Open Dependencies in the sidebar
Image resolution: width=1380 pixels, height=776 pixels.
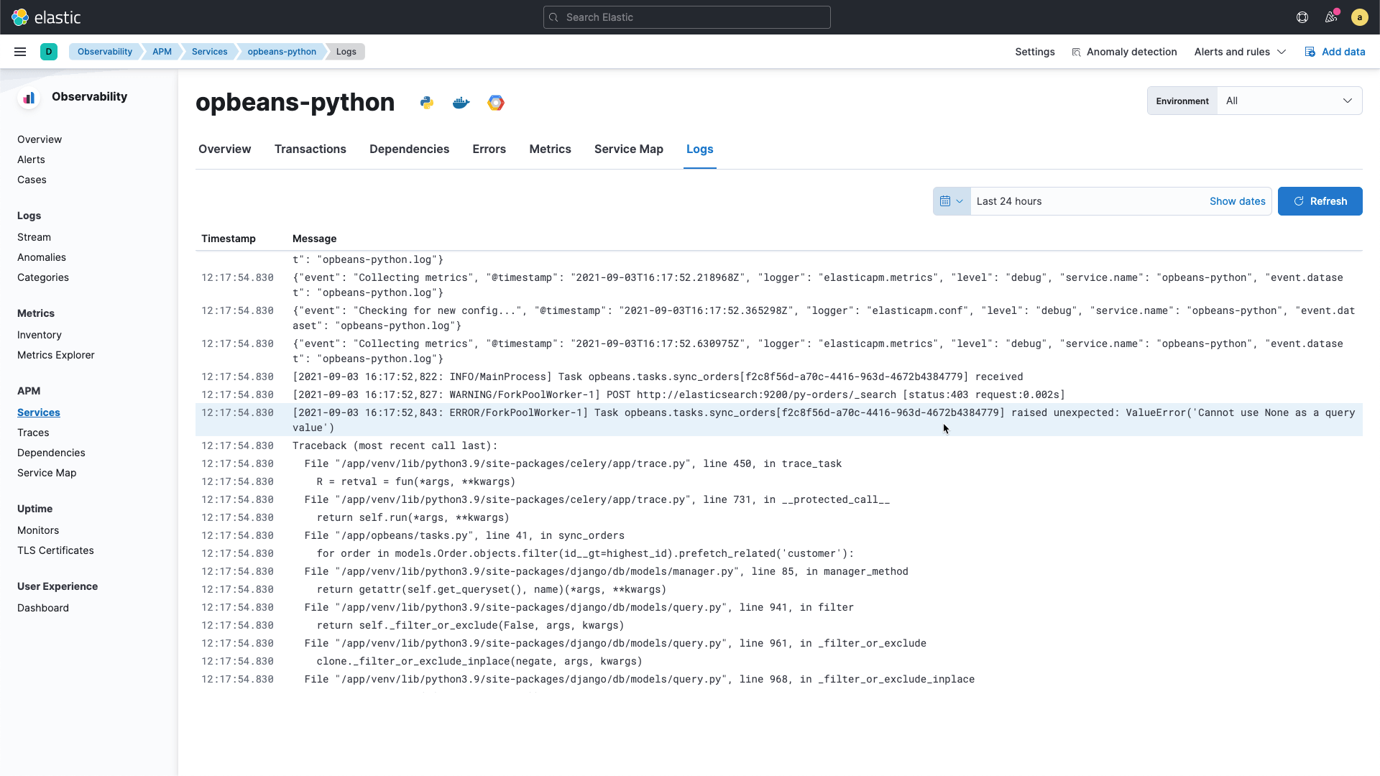point(51,453)
